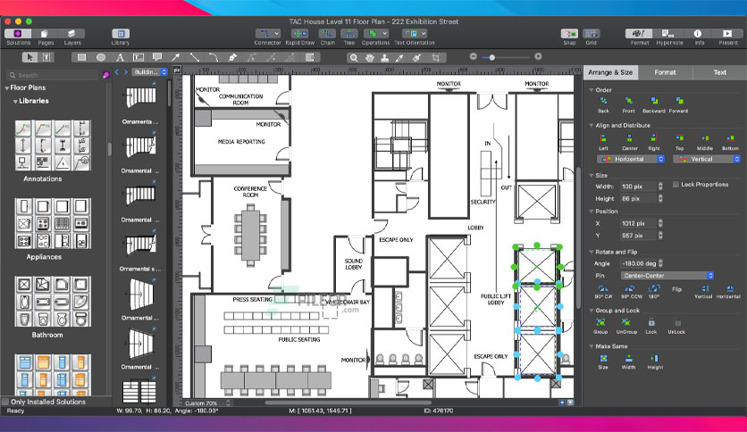Click the zoom out minus button
The height and width of the screenshot is (432, 747).
click(x=473, y=56)
